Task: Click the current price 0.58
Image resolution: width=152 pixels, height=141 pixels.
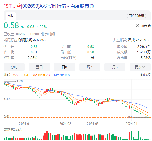Action: (11, 25)
